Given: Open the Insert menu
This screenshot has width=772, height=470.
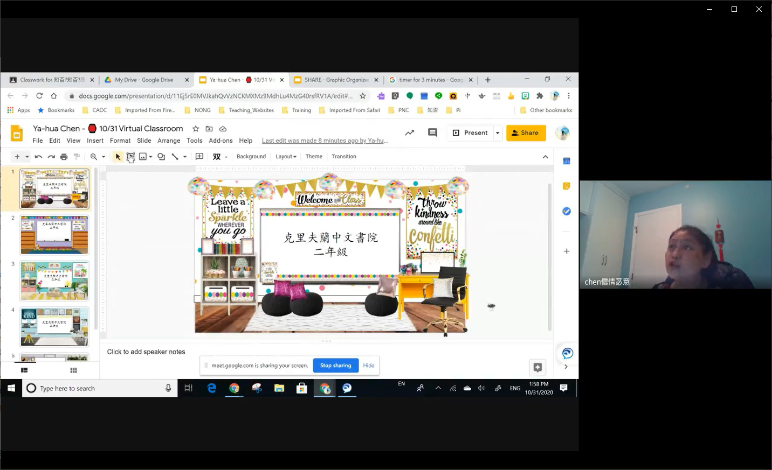Looking at the screenshot, I should tap(95, 141).
